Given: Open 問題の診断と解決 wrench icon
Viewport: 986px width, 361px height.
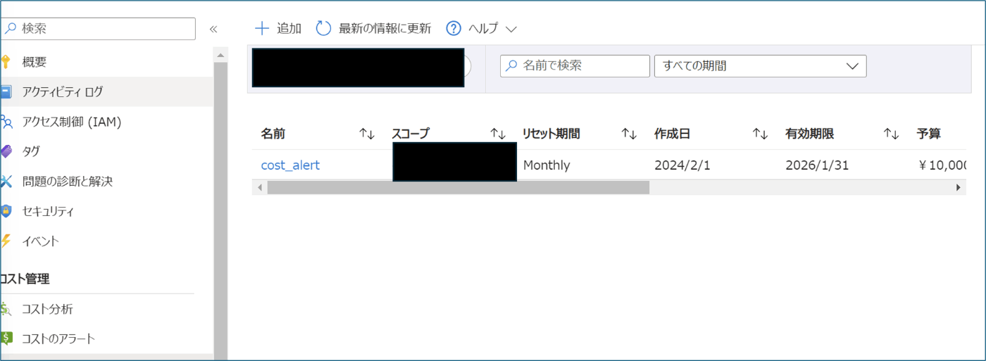Looking at the screenshot, I should [6, 182].
